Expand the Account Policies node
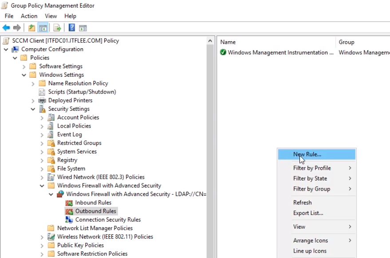390x258 pixels. (42, 118)
